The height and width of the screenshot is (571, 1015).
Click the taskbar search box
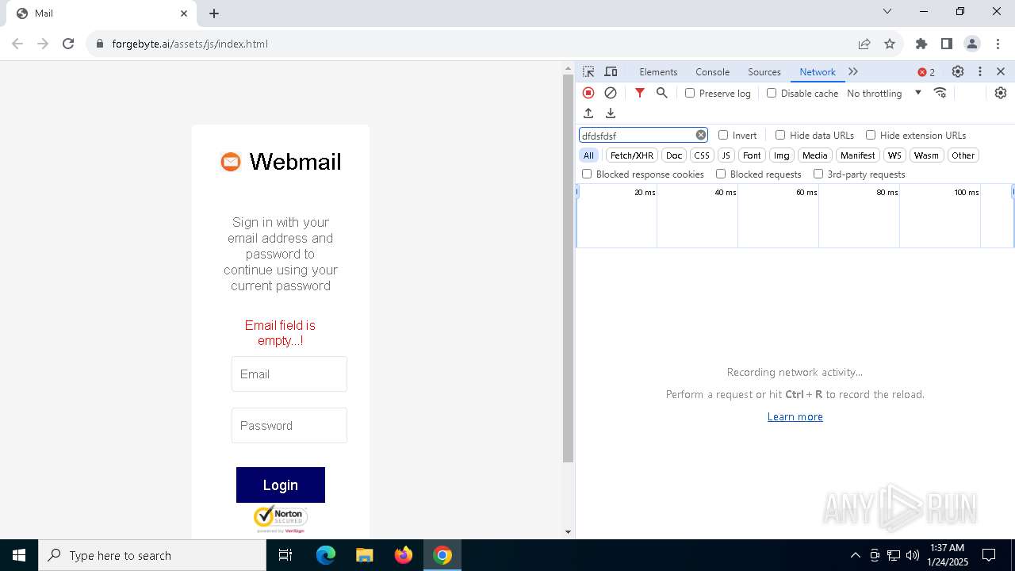(153, 555)
